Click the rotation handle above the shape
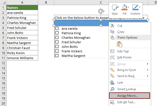This screenshot has height=106, width=157. 101,11
